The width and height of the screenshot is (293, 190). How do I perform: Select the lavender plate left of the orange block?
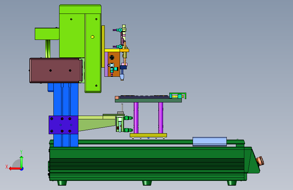(106, 64)
